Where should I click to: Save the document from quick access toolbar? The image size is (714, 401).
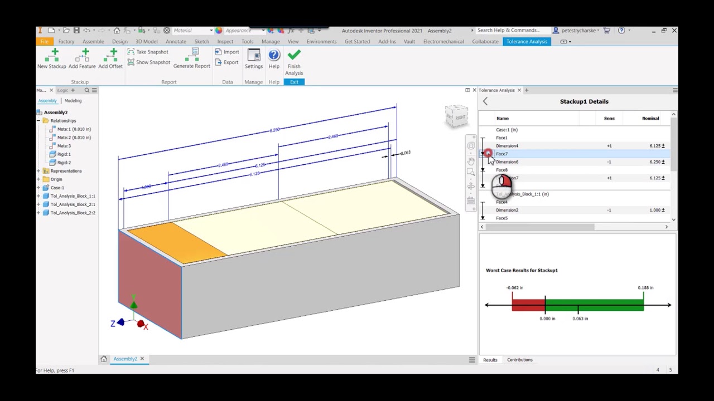(x=76, y=30)
